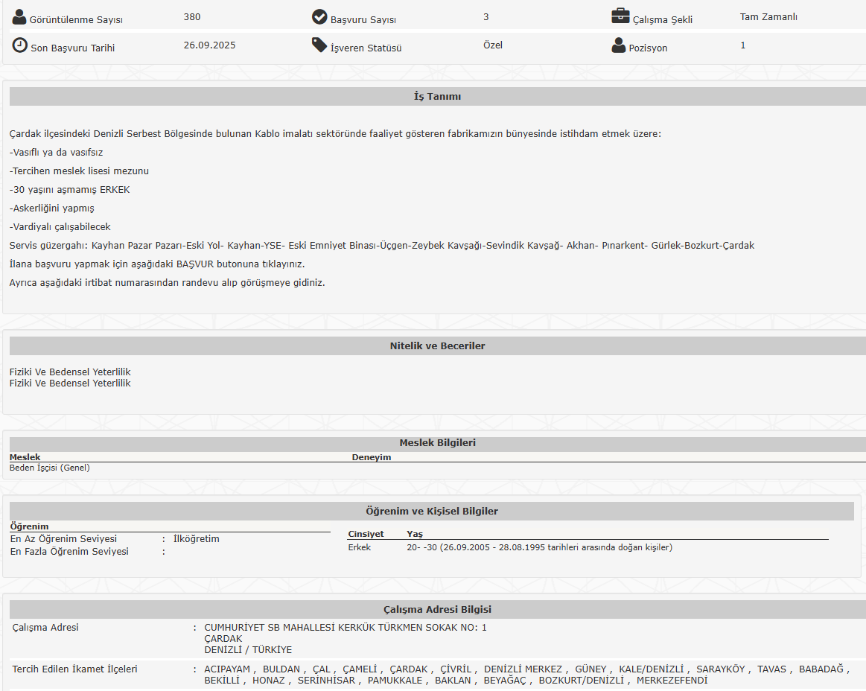866x691 pixels.
Task: Click the briefcase icon beside Çalışma Şekli
Action: point(620,16)
